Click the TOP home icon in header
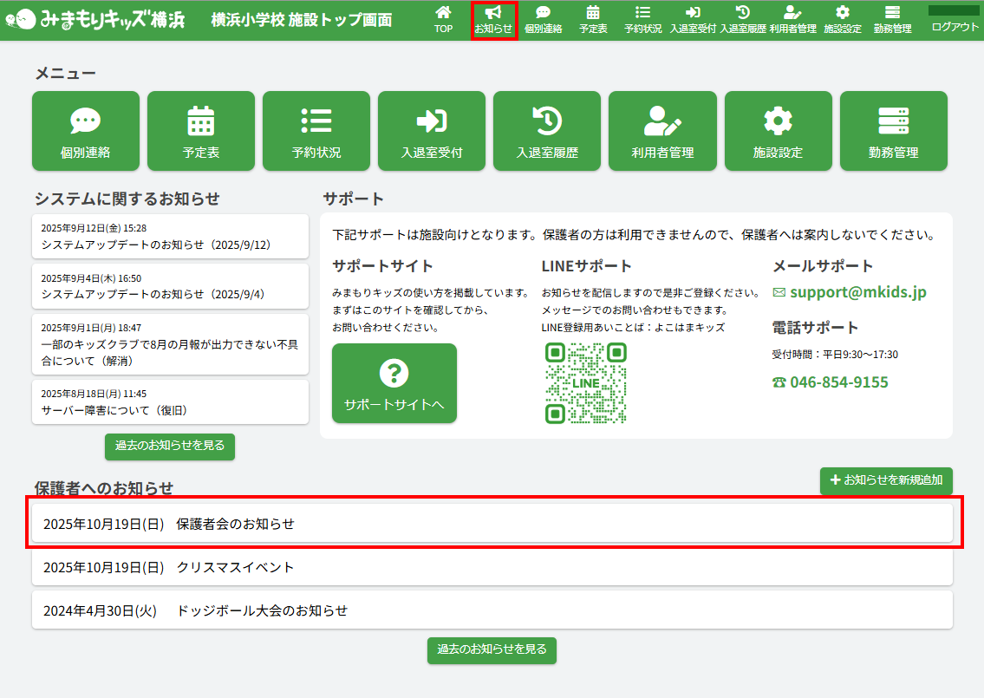Image resolution: width=984 pixels, height=698 pixels. pos(443,20)
